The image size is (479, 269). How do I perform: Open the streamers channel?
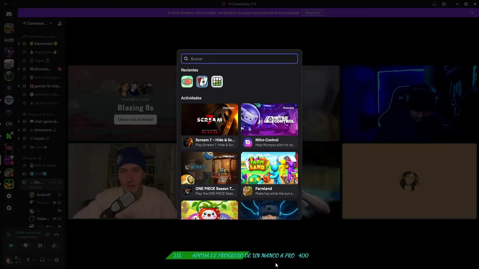(x=41, y=130)
